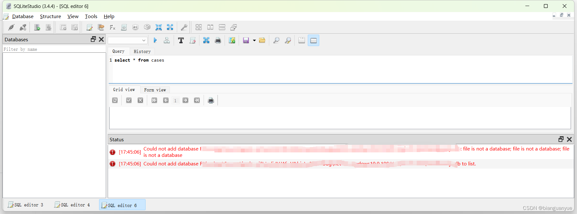
Task: Export results icon in editor toolbar
Action: (206, 40)
